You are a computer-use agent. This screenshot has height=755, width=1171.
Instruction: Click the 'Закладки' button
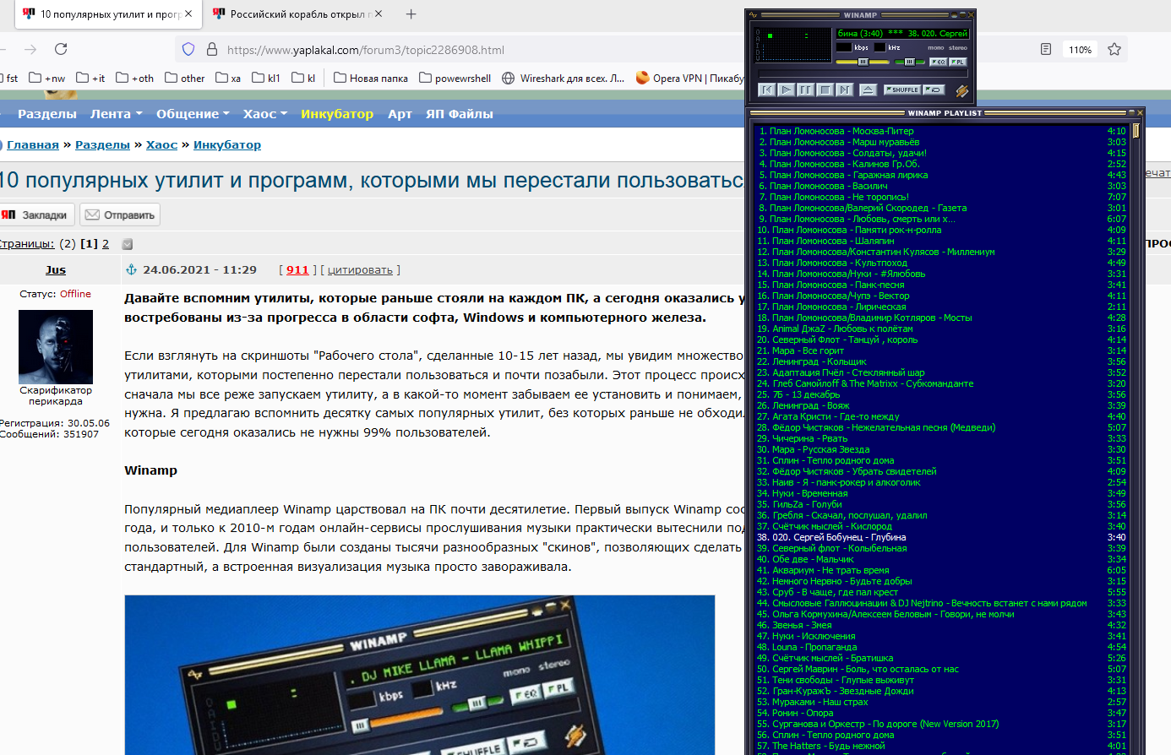tap(36, 215)
